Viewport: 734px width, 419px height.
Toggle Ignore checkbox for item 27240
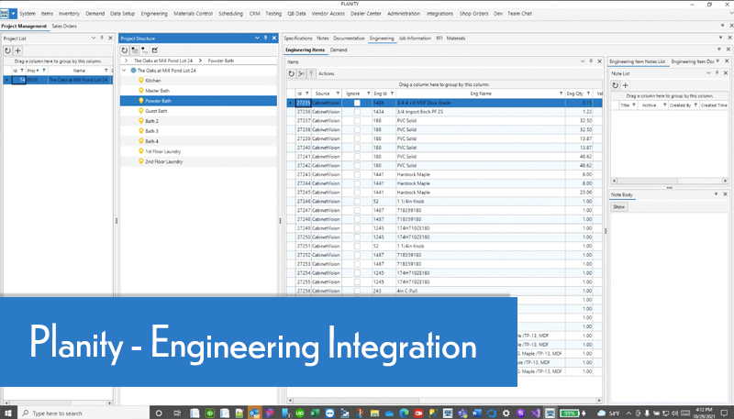(357, 148)
